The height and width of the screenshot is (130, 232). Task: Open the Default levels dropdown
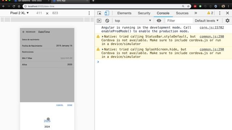point(207,21)
